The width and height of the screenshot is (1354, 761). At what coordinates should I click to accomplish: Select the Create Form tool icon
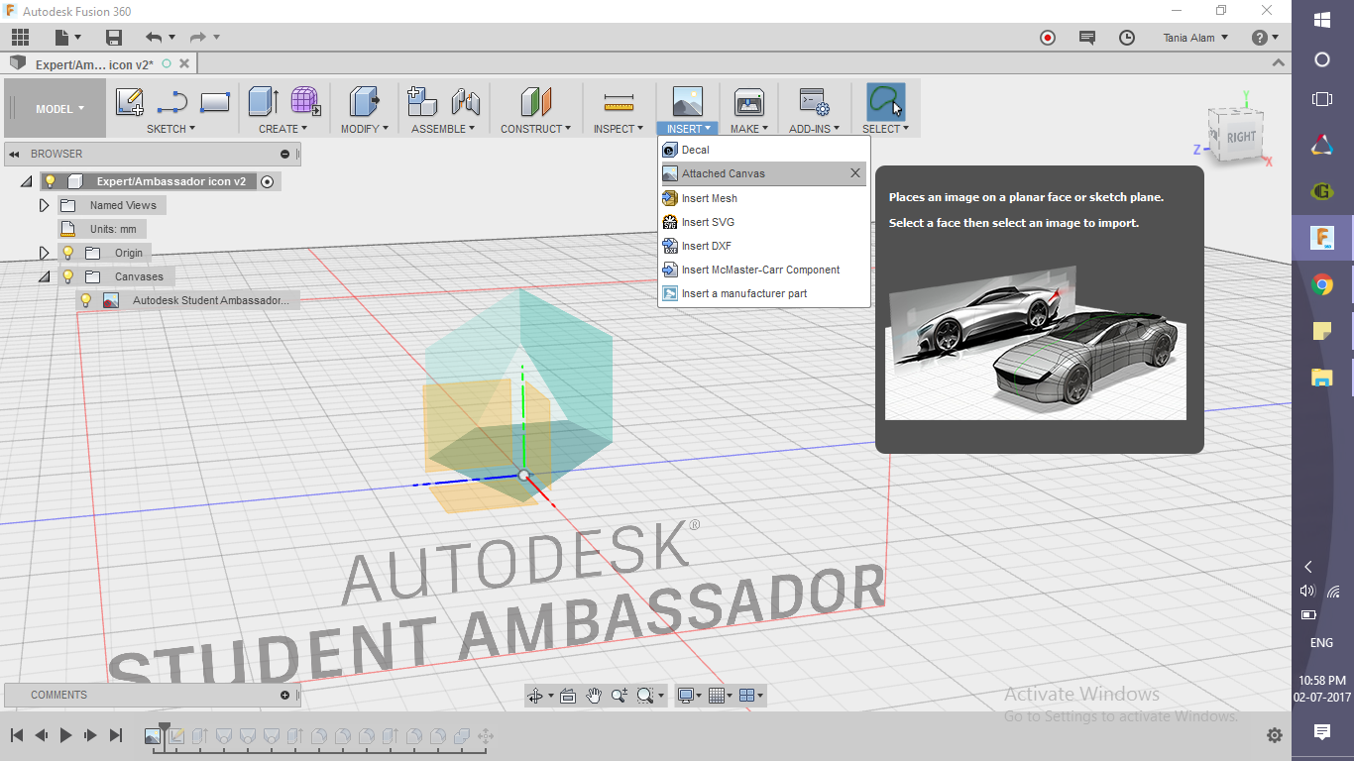(305, 102)
